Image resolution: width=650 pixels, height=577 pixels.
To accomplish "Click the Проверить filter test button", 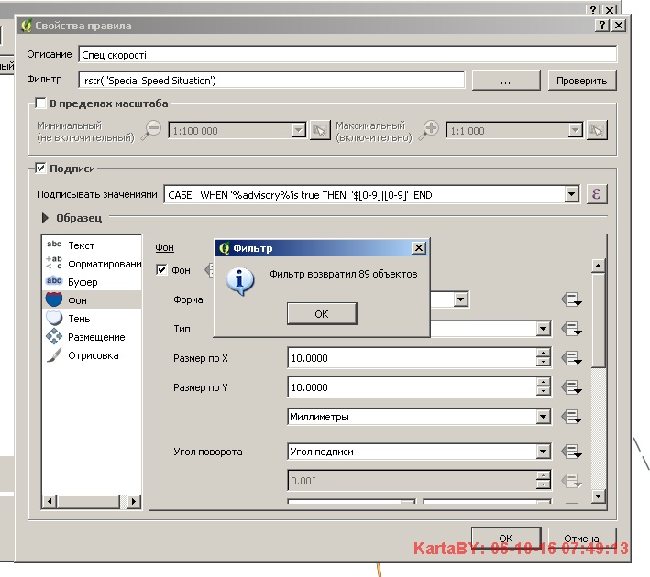I will click(x=582, y=81).
